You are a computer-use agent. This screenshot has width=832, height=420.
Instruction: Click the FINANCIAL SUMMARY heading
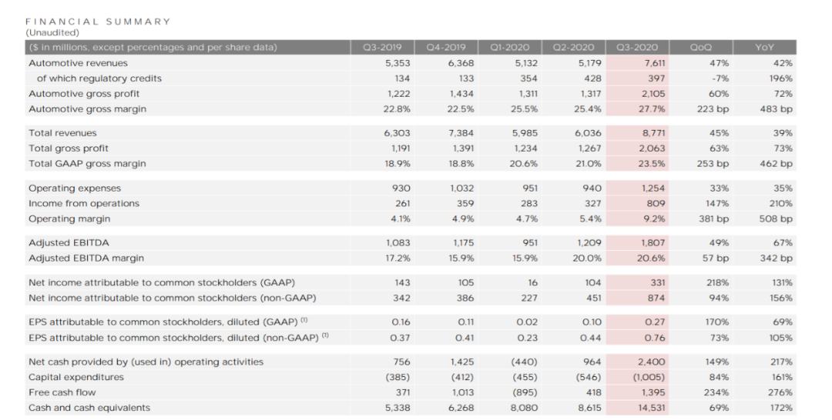(x=98, y=22)
